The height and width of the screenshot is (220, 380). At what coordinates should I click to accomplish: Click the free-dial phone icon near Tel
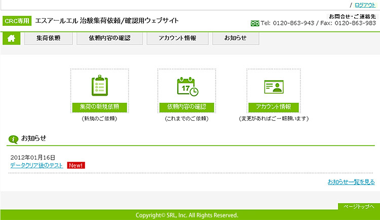pos(255,23)
